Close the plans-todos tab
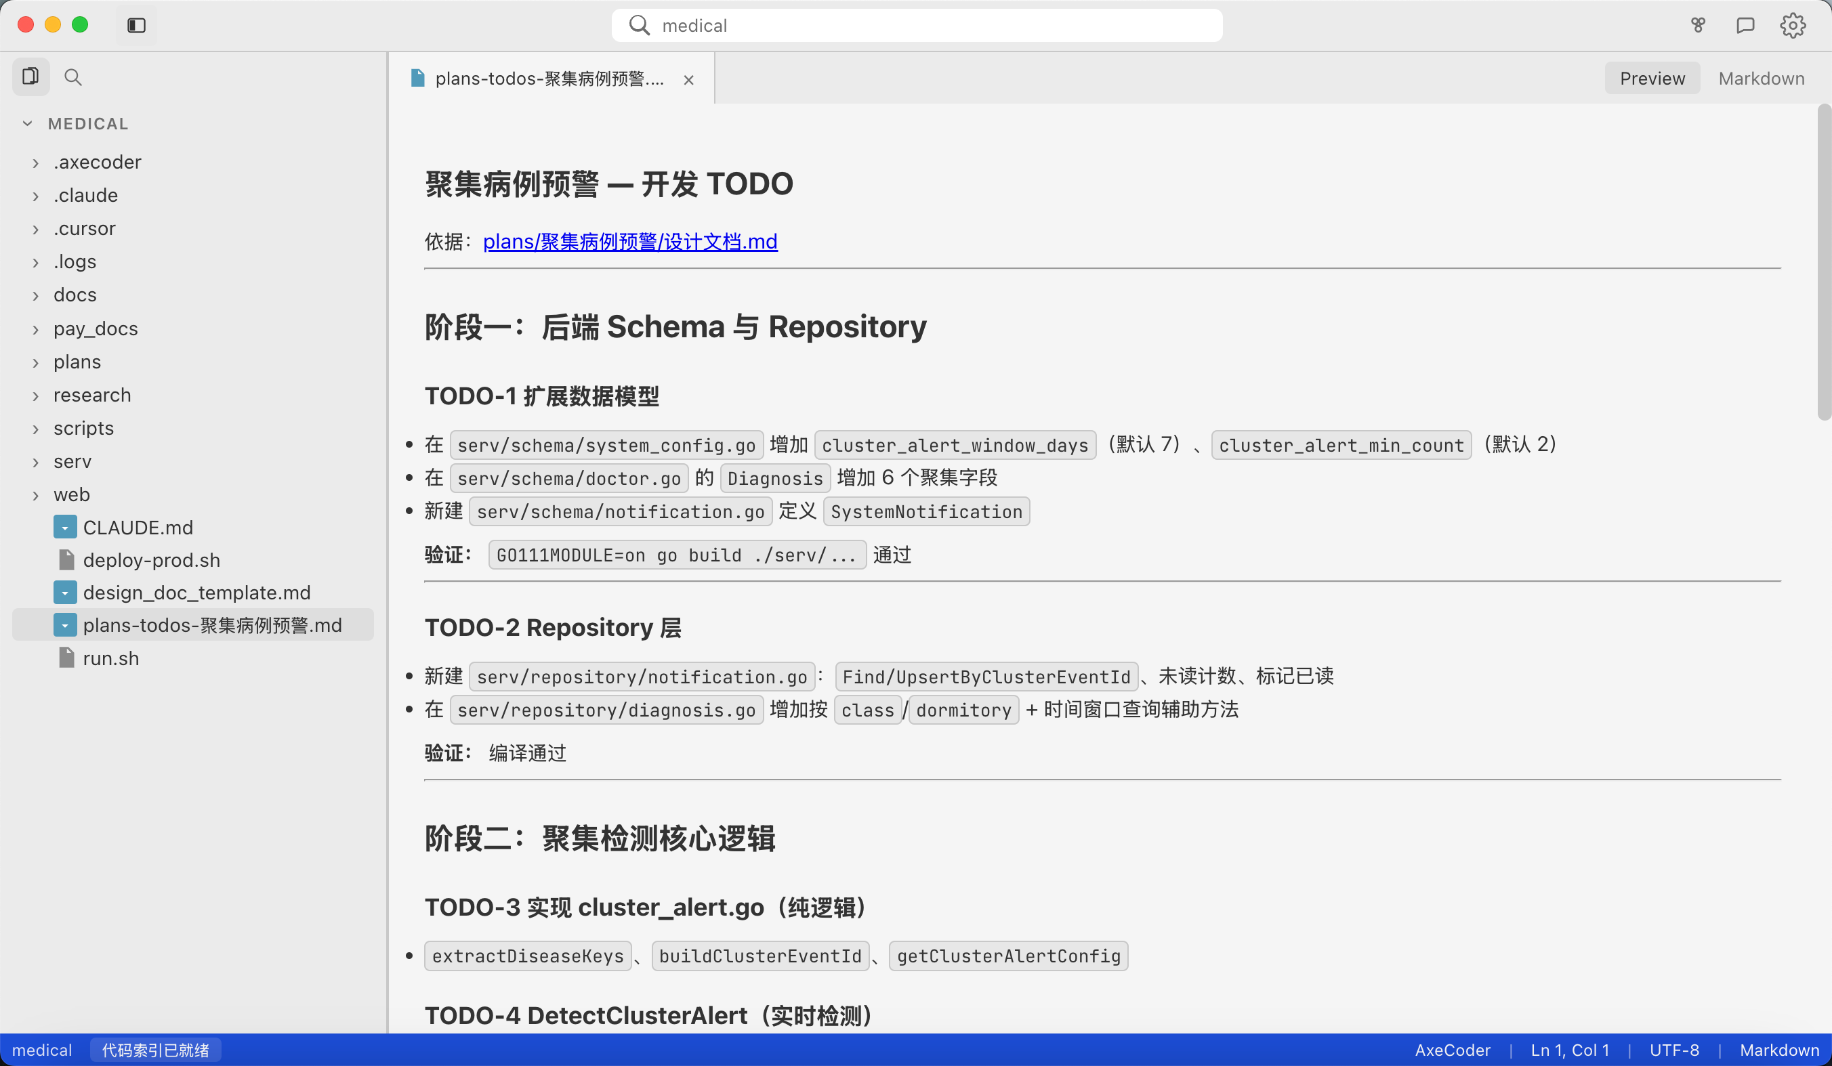Viewport: 1832px width, 1066px height. click(688, 80)
